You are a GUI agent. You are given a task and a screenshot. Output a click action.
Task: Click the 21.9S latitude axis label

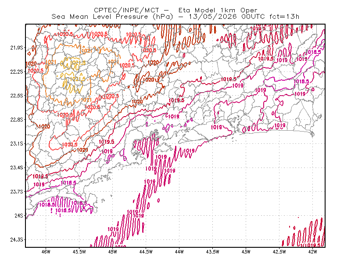point(17,48)
